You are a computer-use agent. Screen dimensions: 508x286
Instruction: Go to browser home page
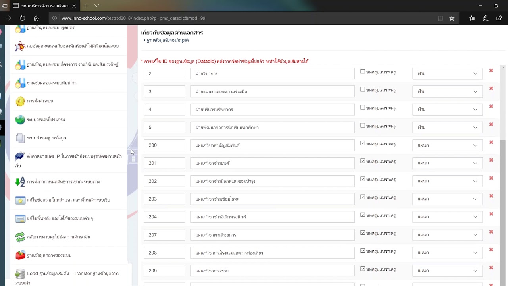(36, 18)
